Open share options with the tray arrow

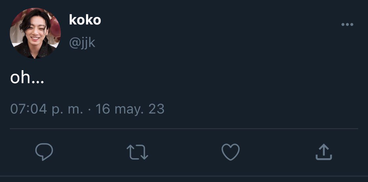324,152
